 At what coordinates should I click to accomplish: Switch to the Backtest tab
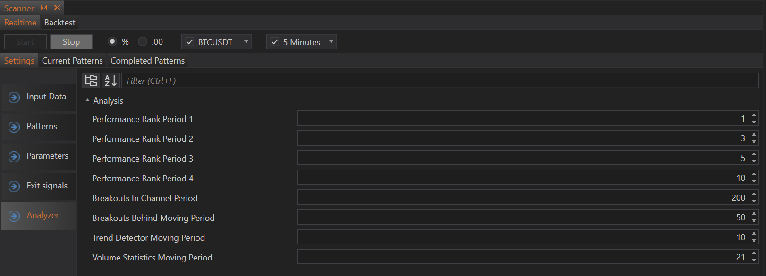click(60, 23)
